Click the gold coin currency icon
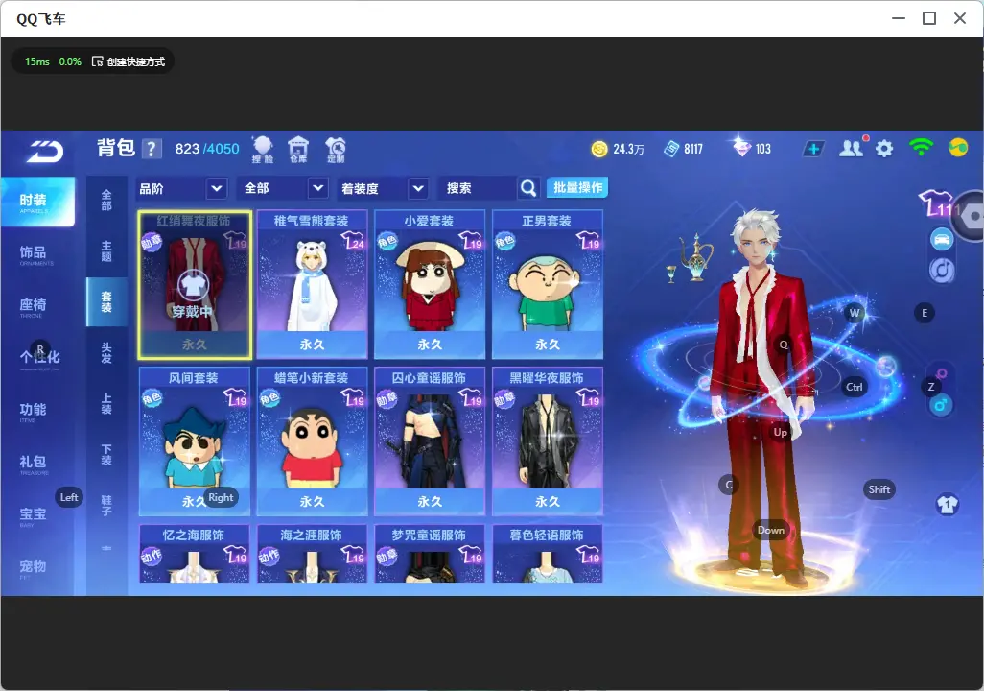Image resolution: width=984 pixels, height=691 pixels. pyautogui.click(x=599, y=149)
